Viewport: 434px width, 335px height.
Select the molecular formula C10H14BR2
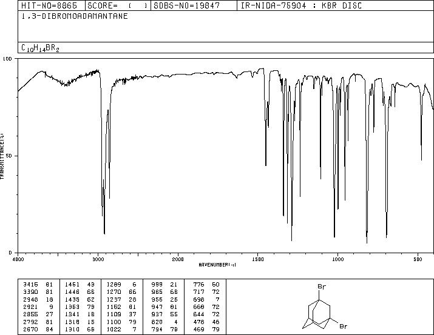pyautogui.click(x=41, y=48)
